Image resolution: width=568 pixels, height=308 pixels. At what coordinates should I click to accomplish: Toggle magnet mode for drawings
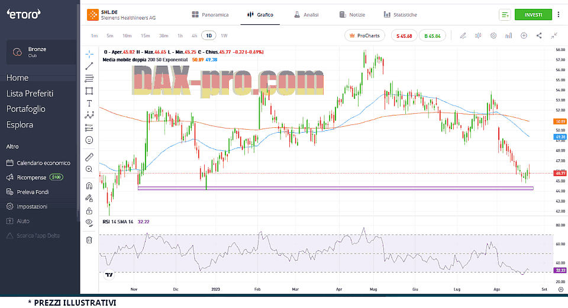[89, 186]
